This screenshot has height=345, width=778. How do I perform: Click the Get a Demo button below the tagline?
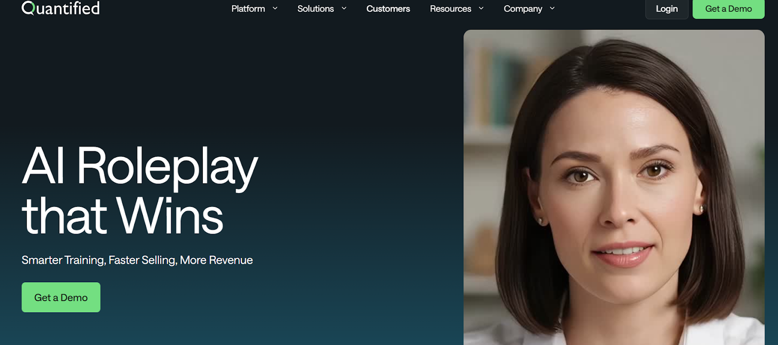click(61, 297)
